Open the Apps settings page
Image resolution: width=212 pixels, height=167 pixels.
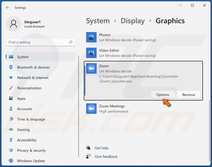pos(41,98)
